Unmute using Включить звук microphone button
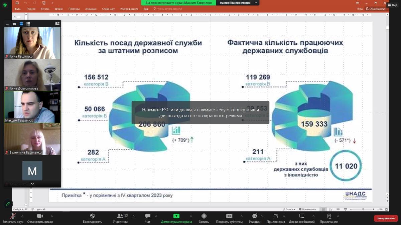The width and height of the screenshot is (401, 225). 13,218
